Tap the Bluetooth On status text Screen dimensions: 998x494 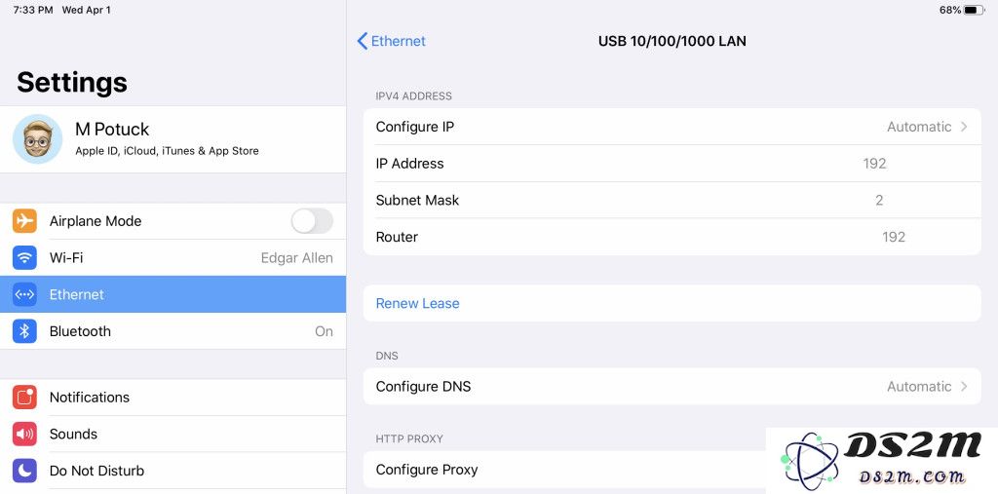pyautogui.click(x=324, y=331)
